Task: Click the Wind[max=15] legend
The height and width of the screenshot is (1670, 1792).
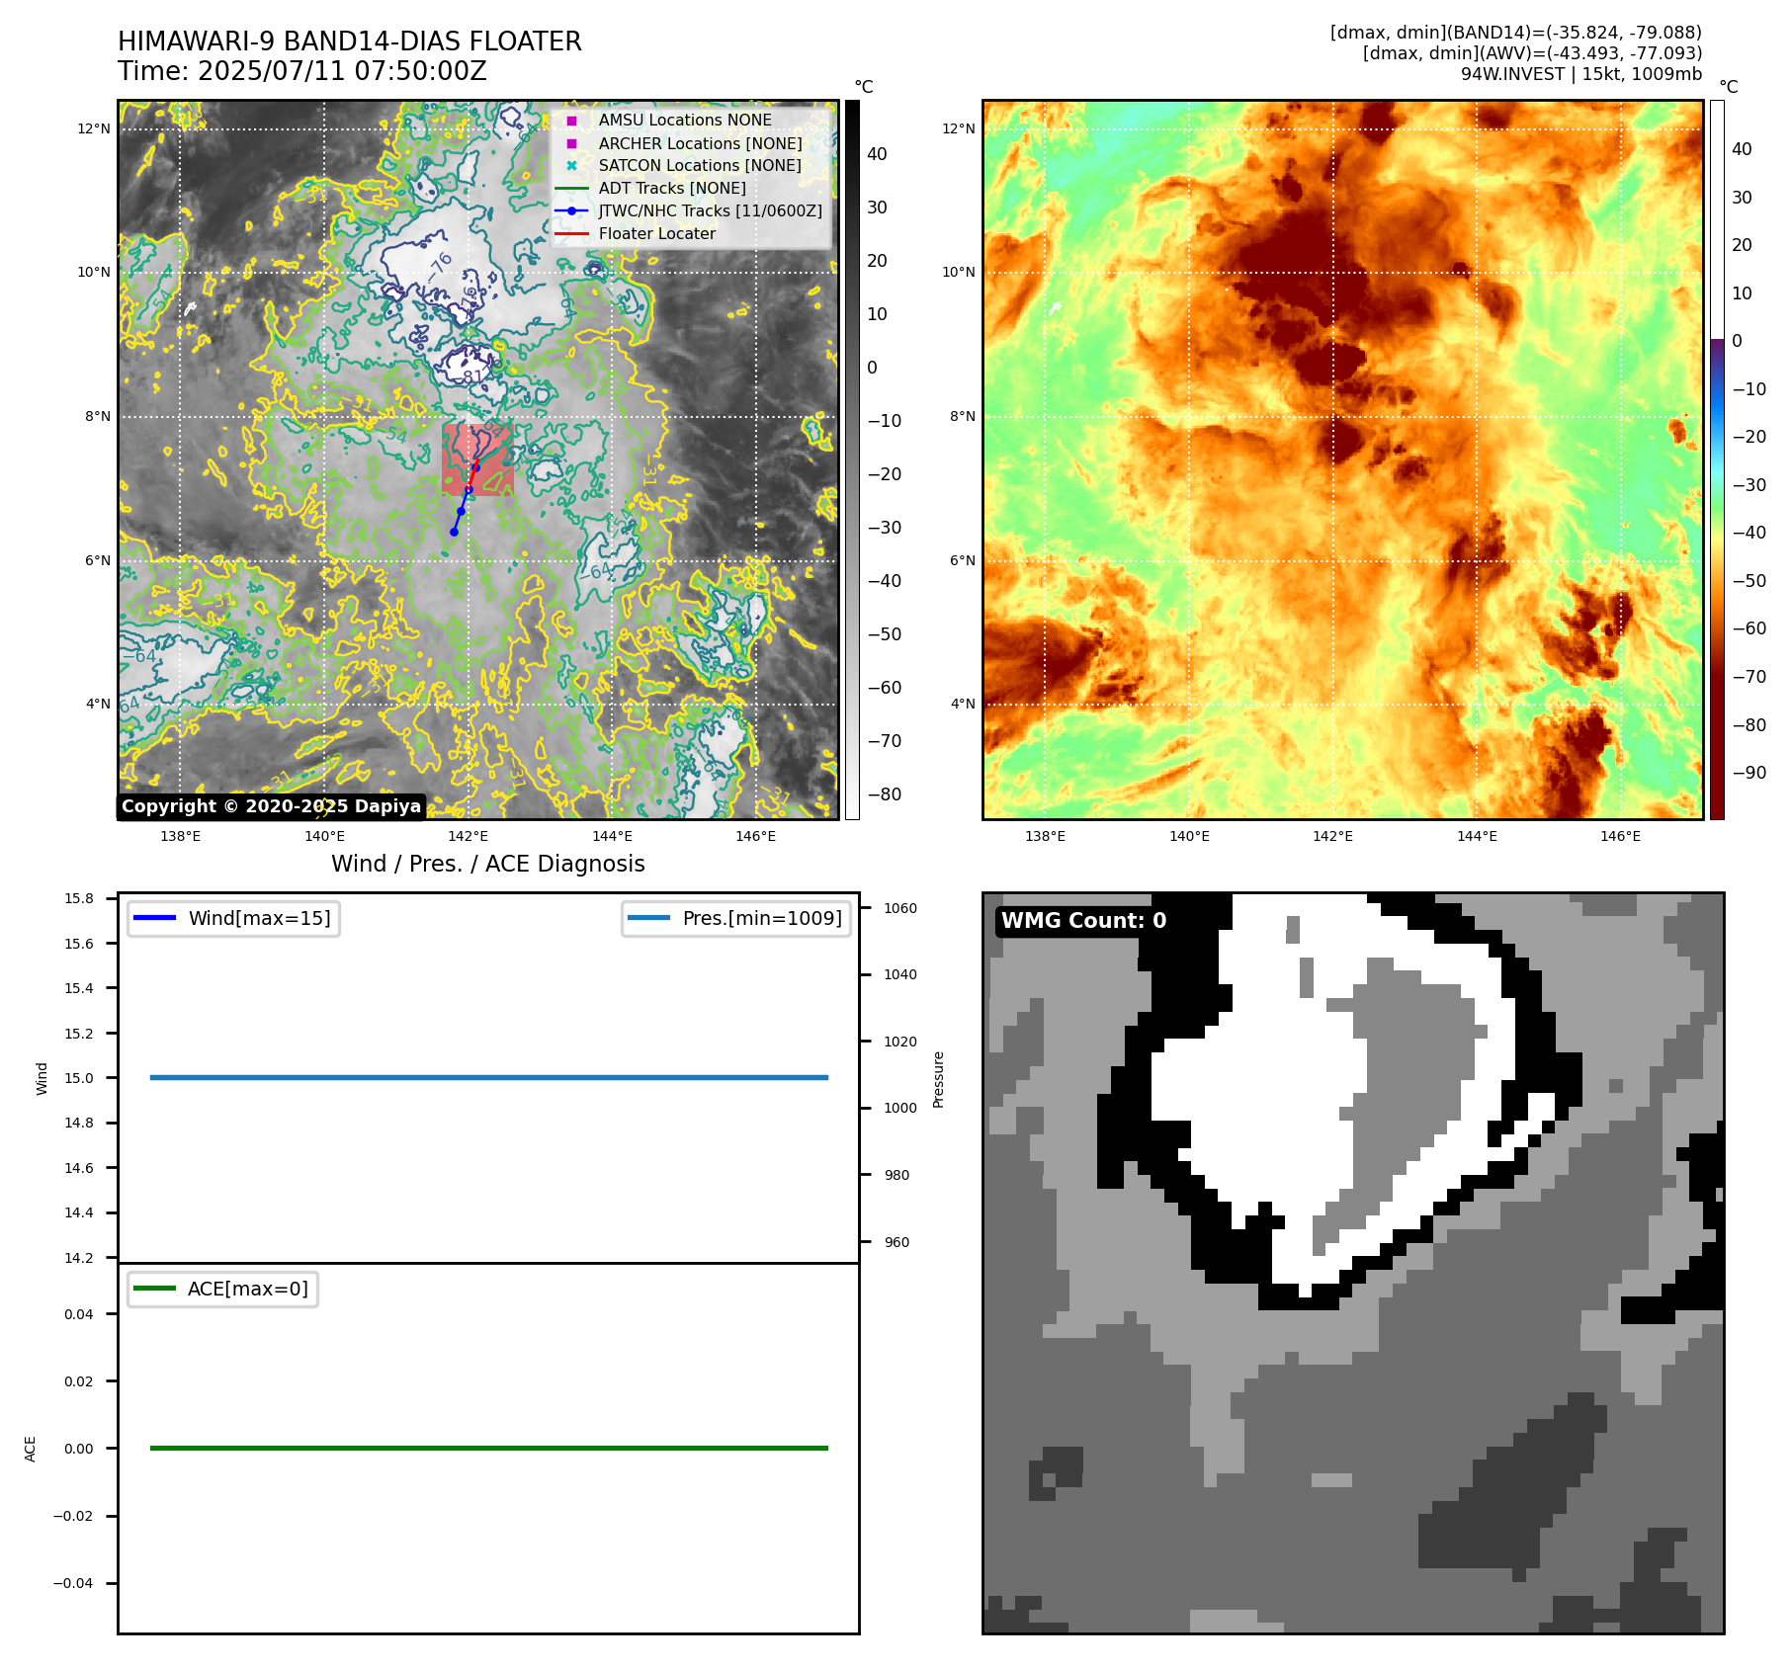Action: tap(233, 918)
